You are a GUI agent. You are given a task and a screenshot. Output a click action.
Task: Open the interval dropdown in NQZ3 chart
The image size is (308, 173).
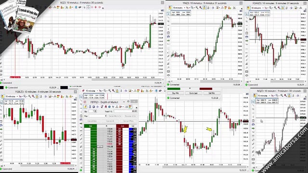(x=269, y=96)
